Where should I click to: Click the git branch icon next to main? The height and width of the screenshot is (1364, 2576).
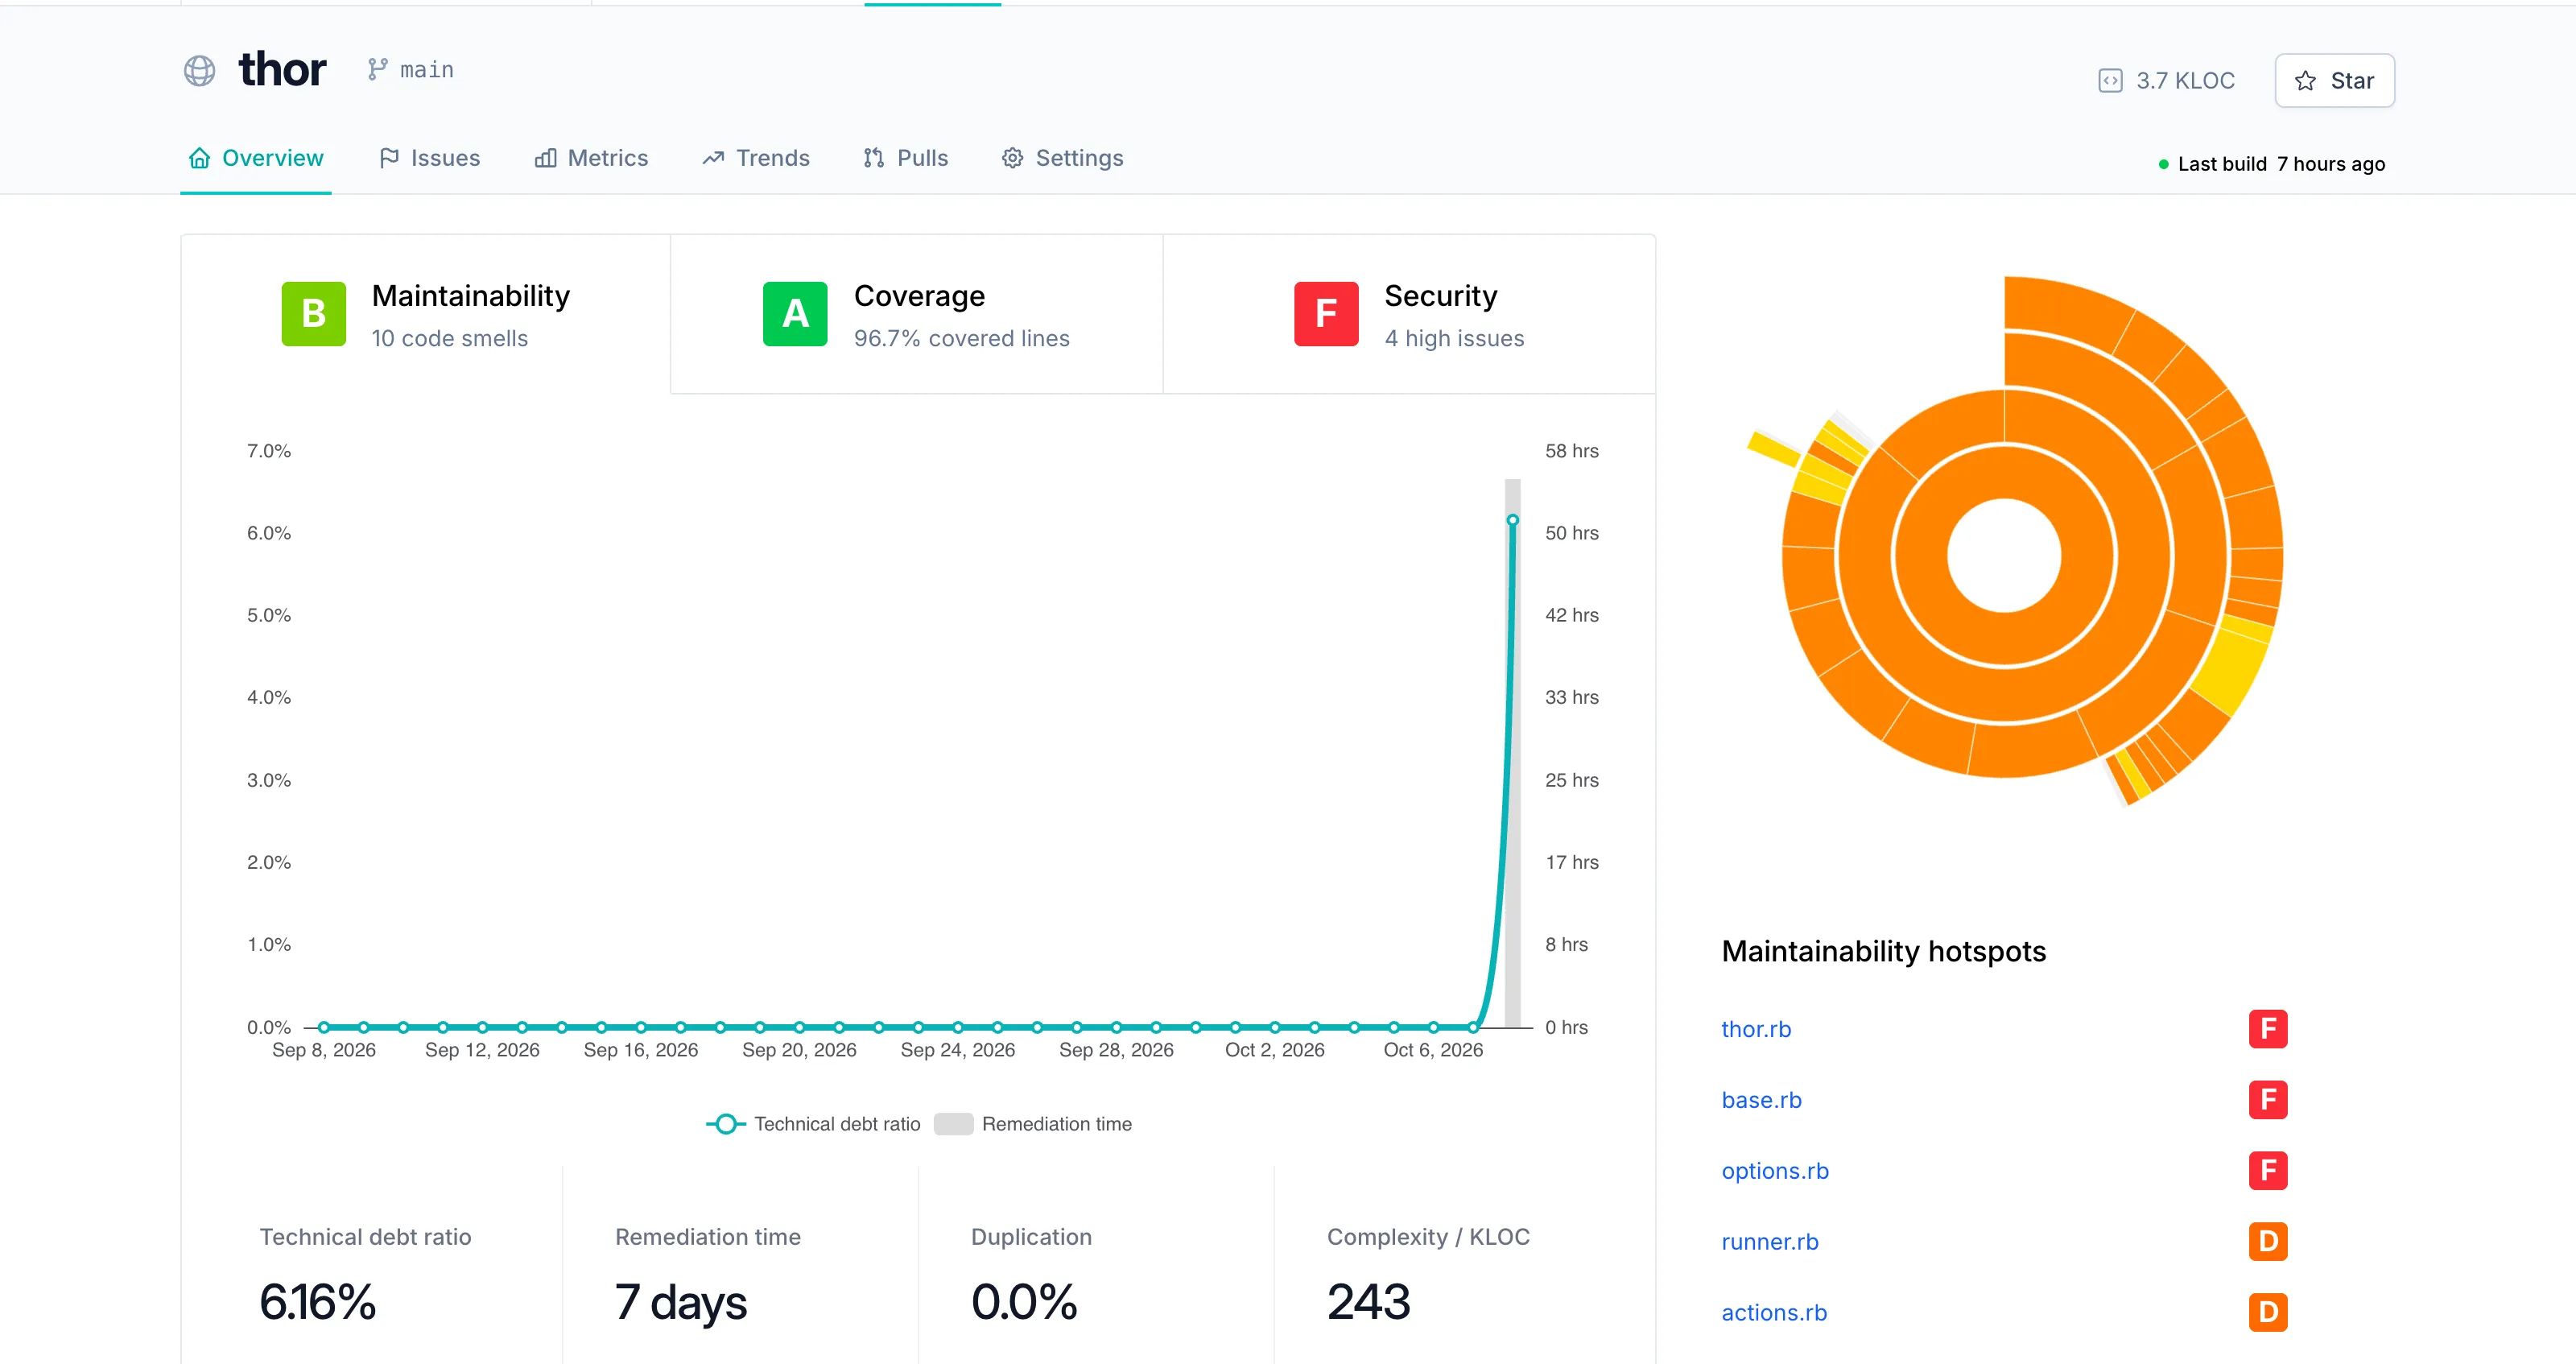(377, 69)
